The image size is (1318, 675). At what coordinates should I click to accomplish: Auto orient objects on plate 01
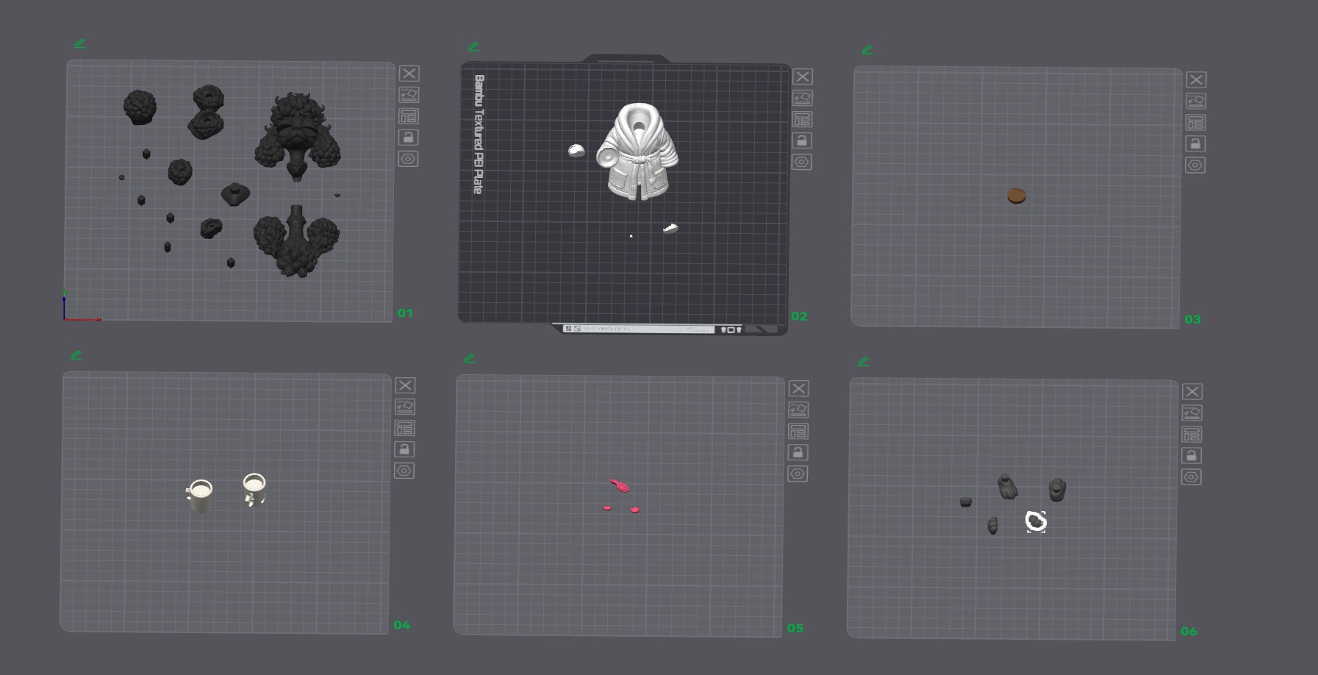[409, 95]
